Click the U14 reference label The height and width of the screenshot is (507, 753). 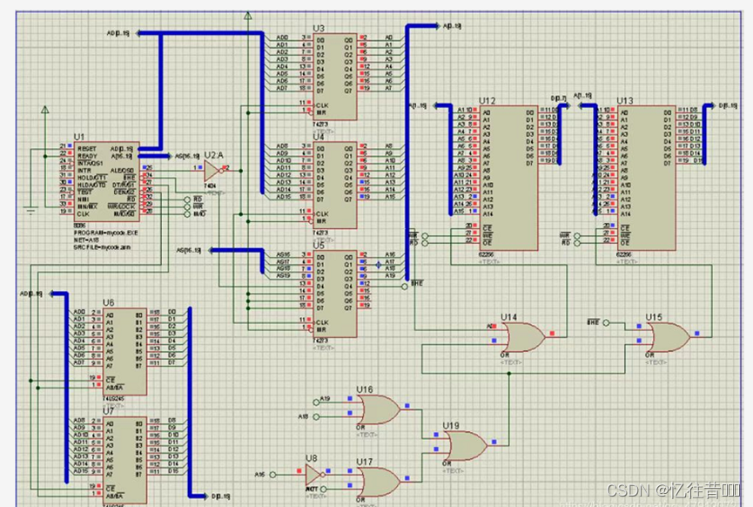(x=509, y=317)
